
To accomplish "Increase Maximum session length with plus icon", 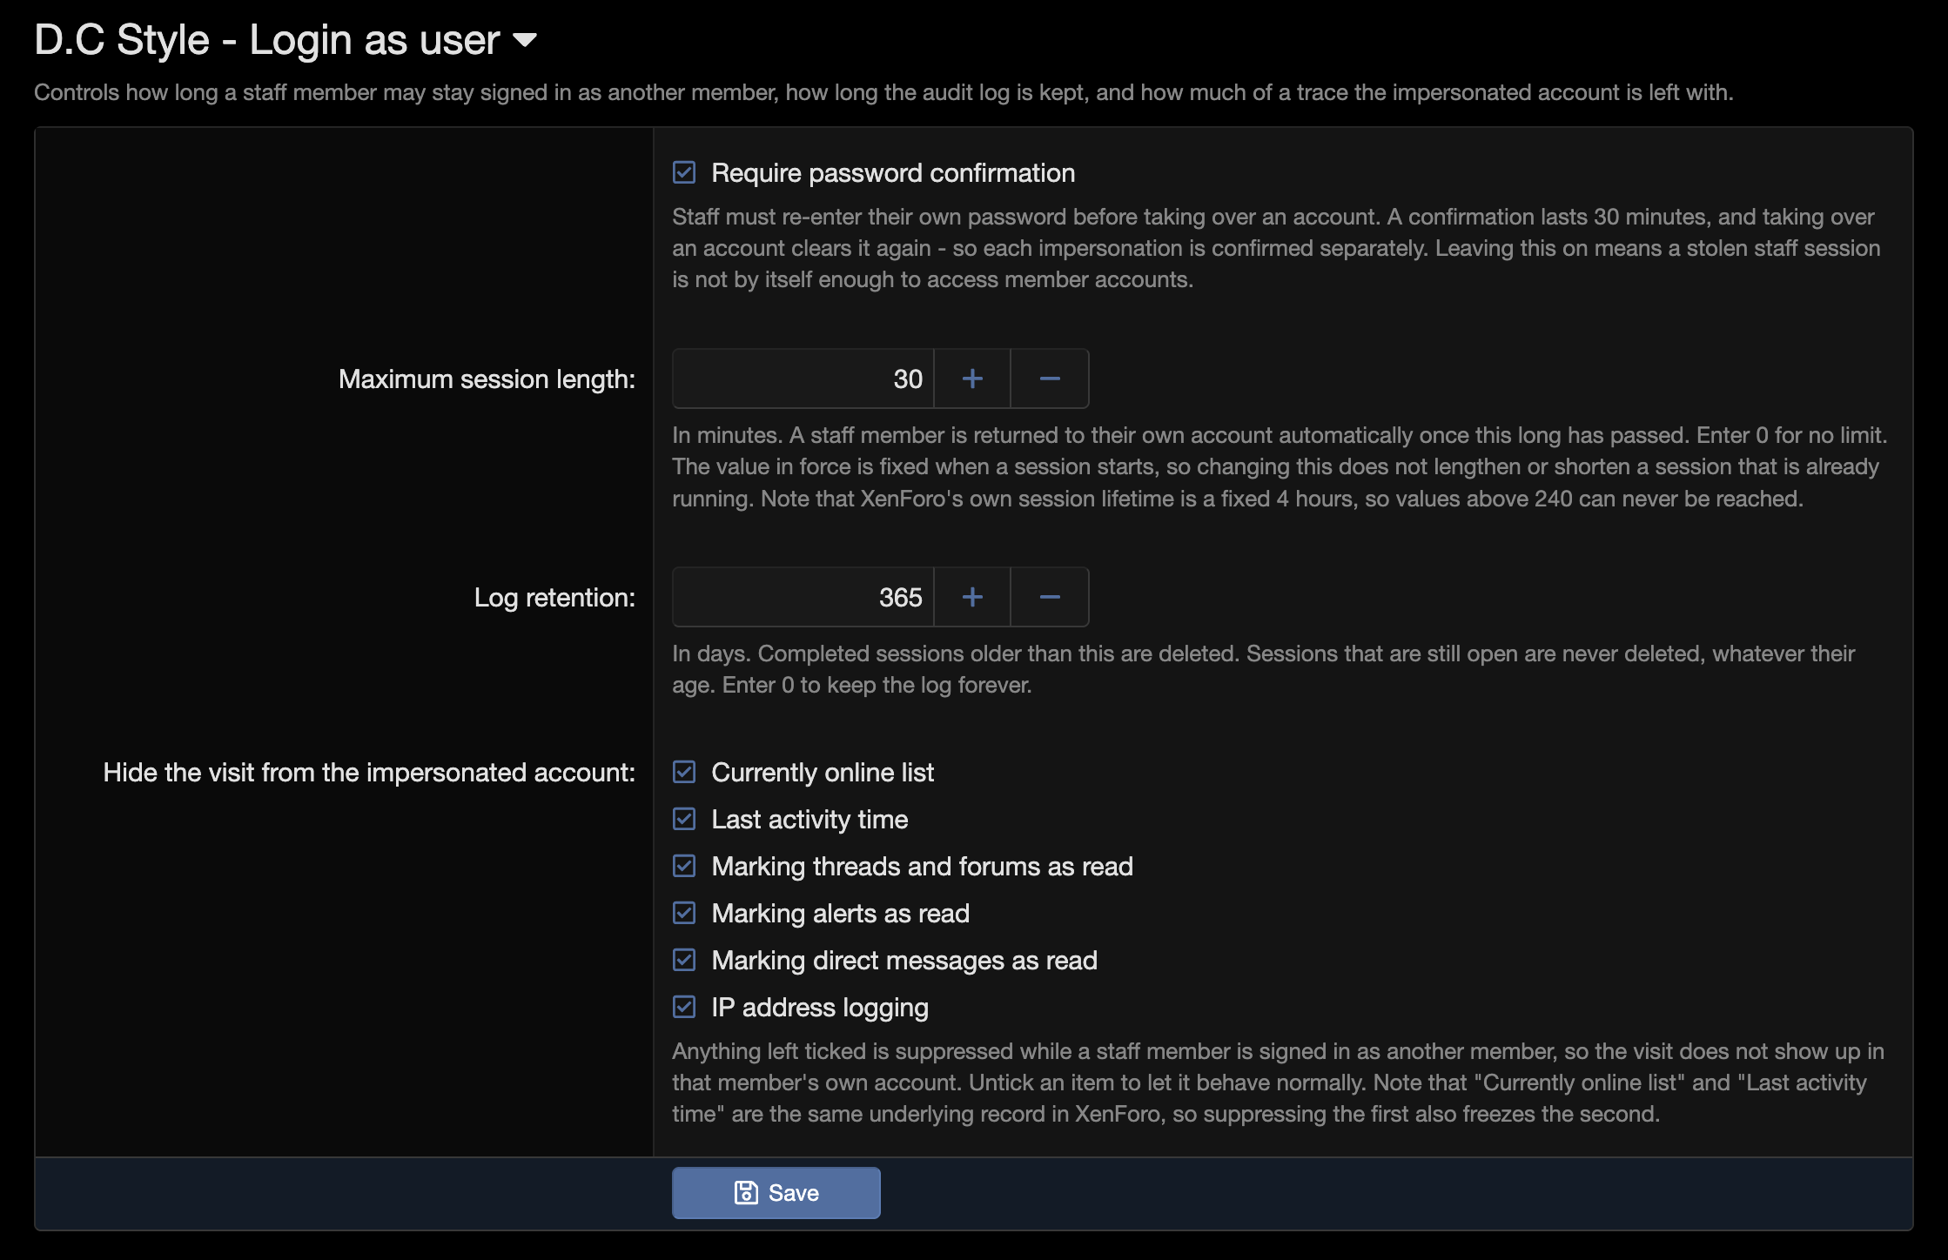I will click(x=972, y=379).
